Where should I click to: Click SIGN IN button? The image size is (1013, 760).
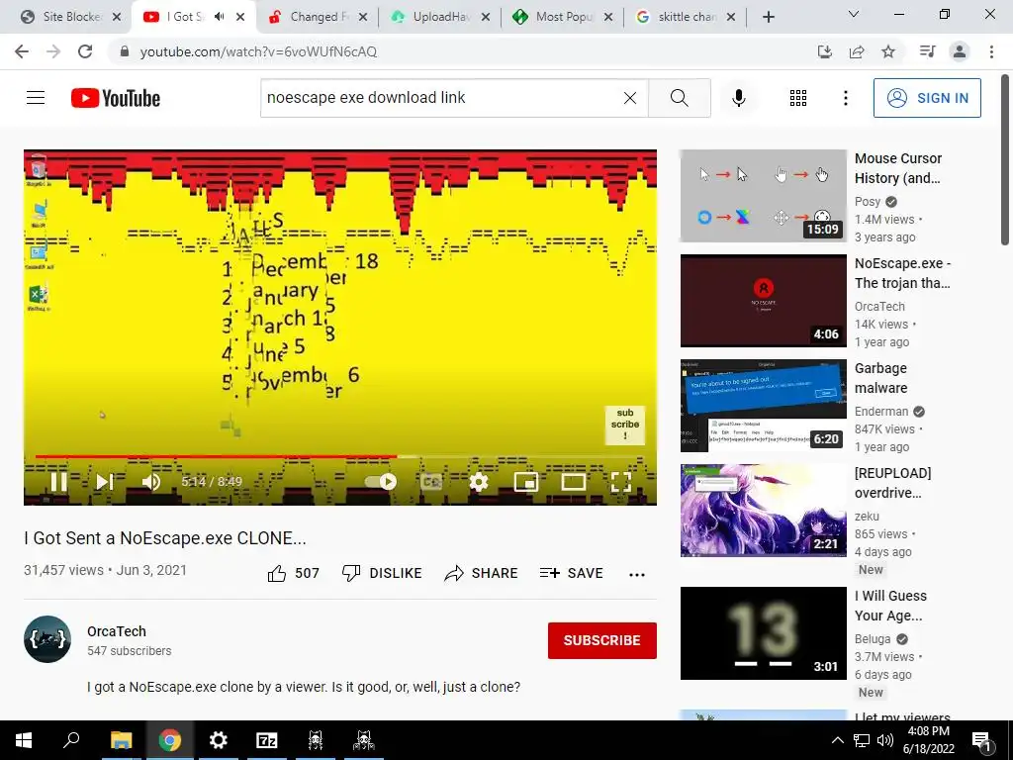click(x=927, y=98)
